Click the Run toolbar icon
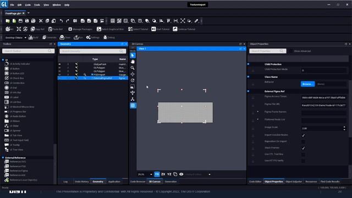The width and height of the screenshot is (352, 198). pyautogui.click(x=76, y=37)
